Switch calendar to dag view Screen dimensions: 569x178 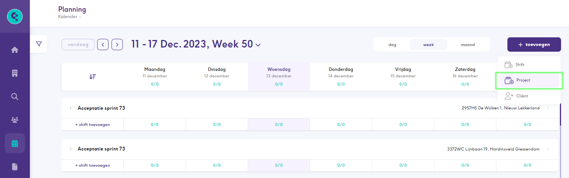coord(392,44)
